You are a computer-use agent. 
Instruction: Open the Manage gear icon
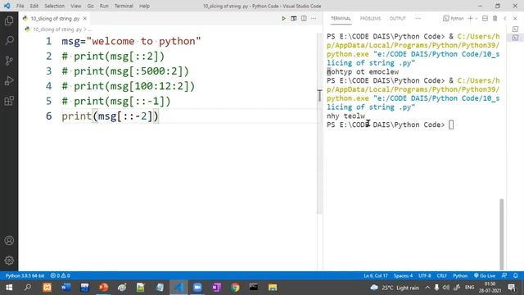coord(9,261)
